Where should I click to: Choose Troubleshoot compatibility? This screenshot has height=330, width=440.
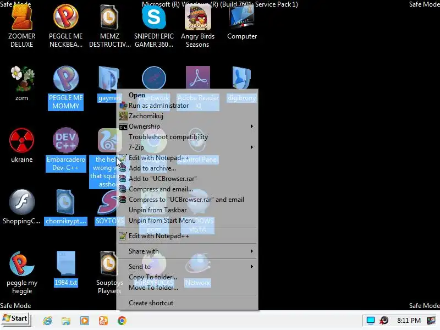click(188, 137)
